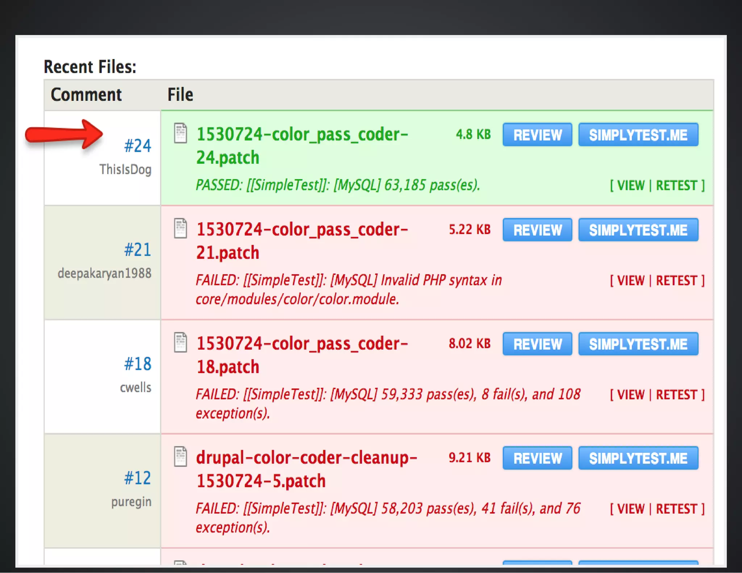Image resolution: width=742 pixels, height=573 pixels.
Task: Click file icon beside color_pass_coder-24.patch
Action: [x=180, y=133]
